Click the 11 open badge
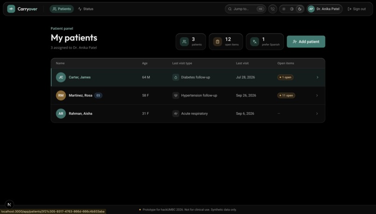The height and width of the screenshot is (214, 376). [x=286, y=96]
